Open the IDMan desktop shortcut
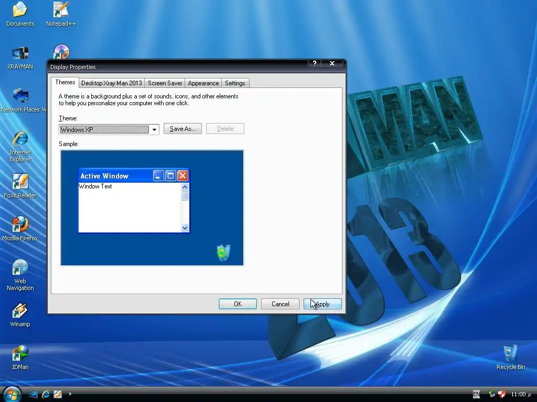Viewport: 537px width, 402px height. [x=20, y=358]
